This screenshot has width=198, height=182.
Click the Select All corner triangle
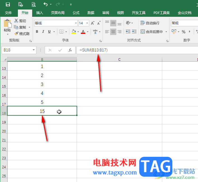[5, 59]
